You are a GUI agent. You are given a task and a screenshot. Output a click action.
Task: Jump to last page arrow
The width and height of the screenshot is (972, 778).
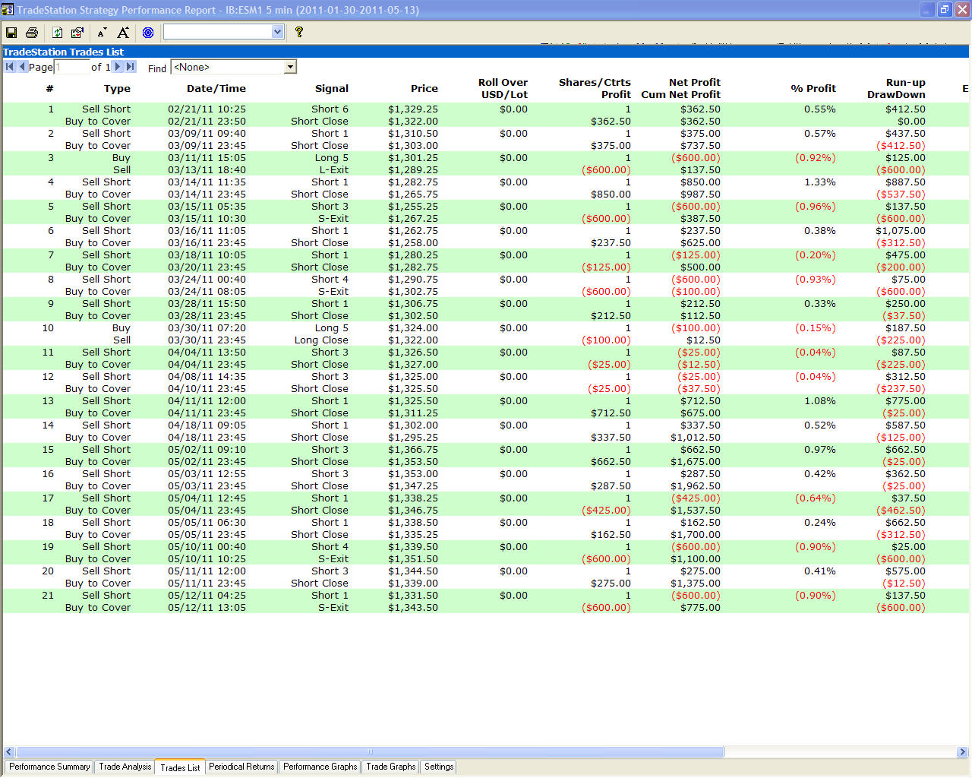tap(130, 67)
